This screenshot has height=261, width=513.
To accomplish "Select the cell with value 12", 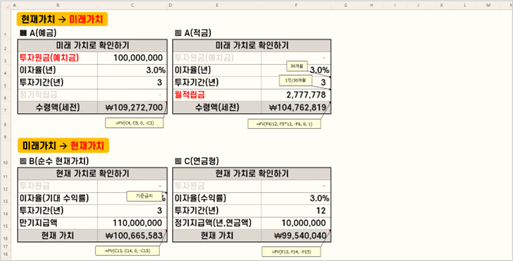I will click(x=296, y=211).
